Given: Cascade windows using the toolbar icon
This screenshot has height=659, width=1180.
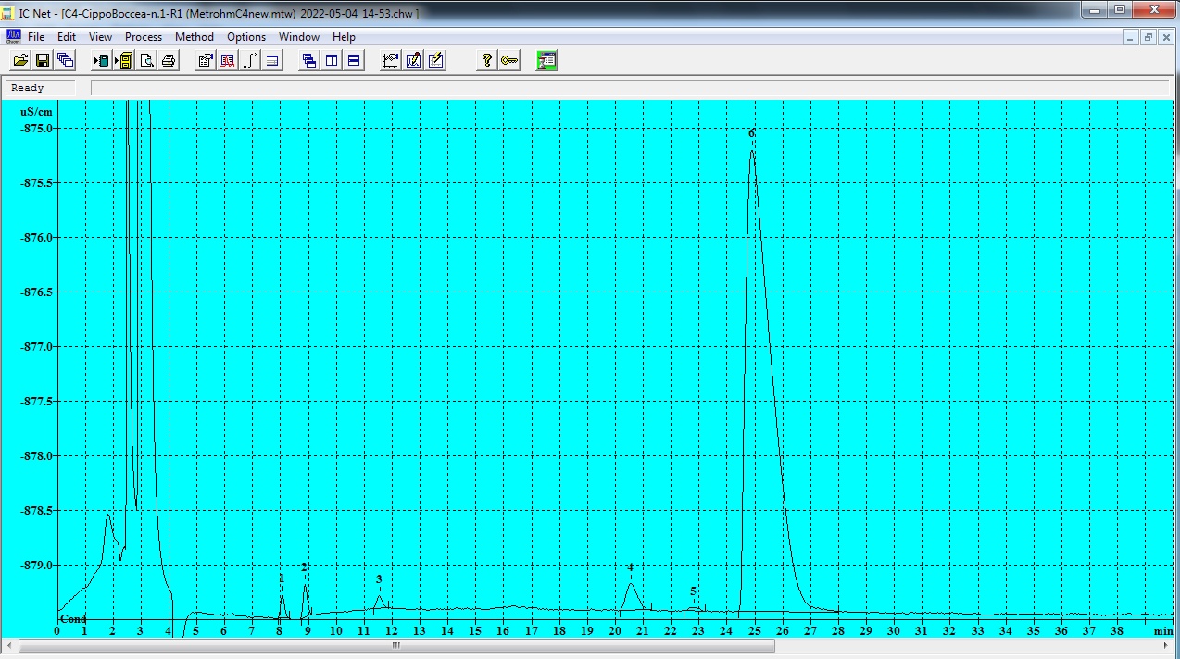Looking at the screenshot, I should click(309, 61).
